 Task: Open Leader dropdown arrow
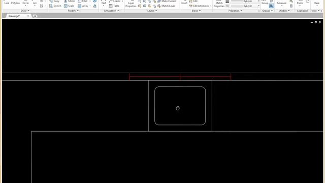(x=122, y=1)
